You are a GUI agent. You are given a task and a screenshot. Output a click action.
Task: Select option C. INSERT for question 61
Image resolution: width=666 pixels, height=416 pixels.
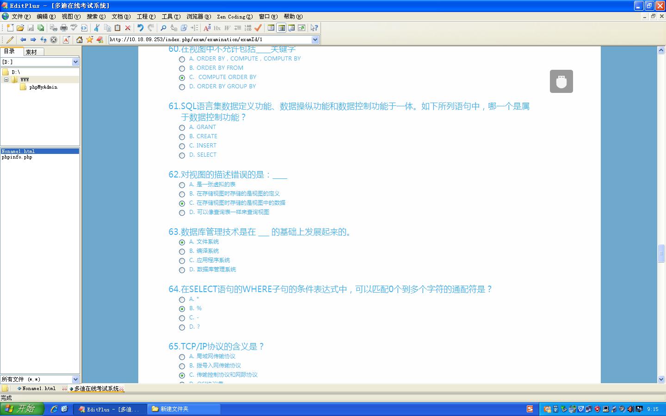click(182, 146)
